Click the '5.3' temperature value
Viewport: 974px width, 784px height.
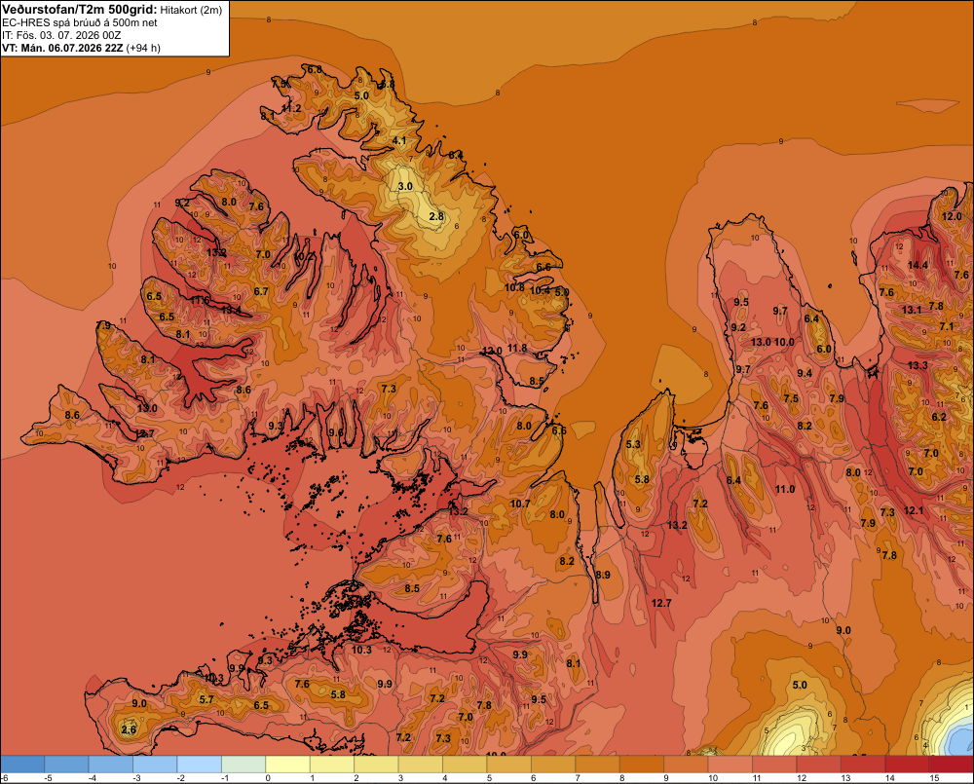pos(633,444)
